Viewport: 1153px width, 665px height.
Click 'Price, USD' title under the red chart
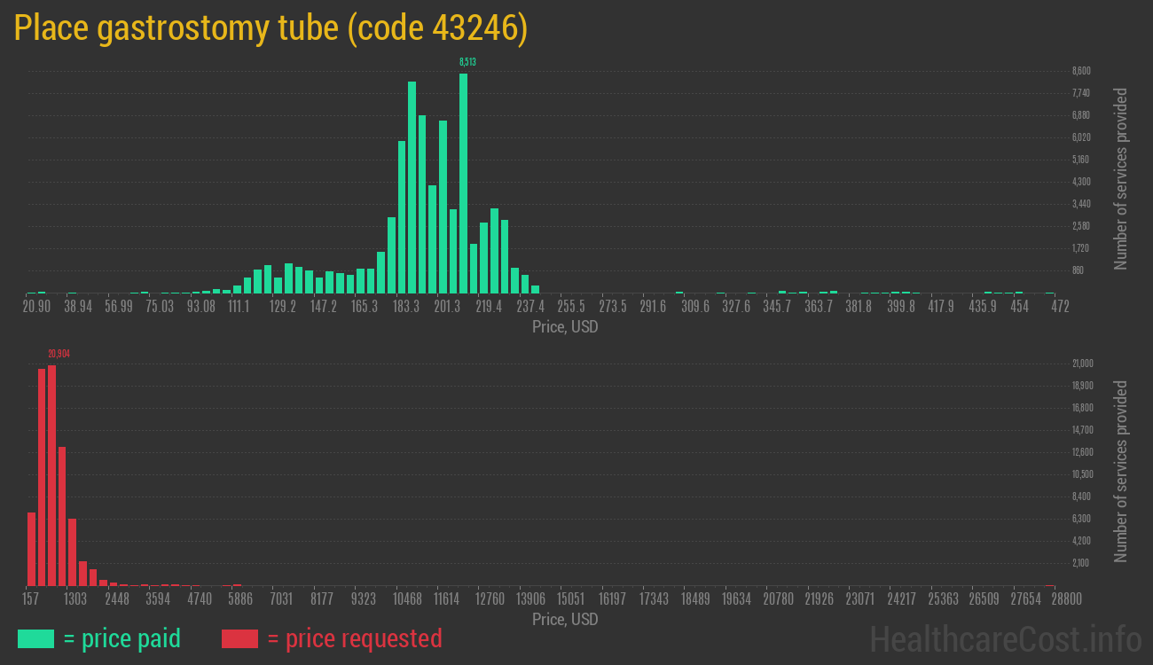tap(565, 619)
